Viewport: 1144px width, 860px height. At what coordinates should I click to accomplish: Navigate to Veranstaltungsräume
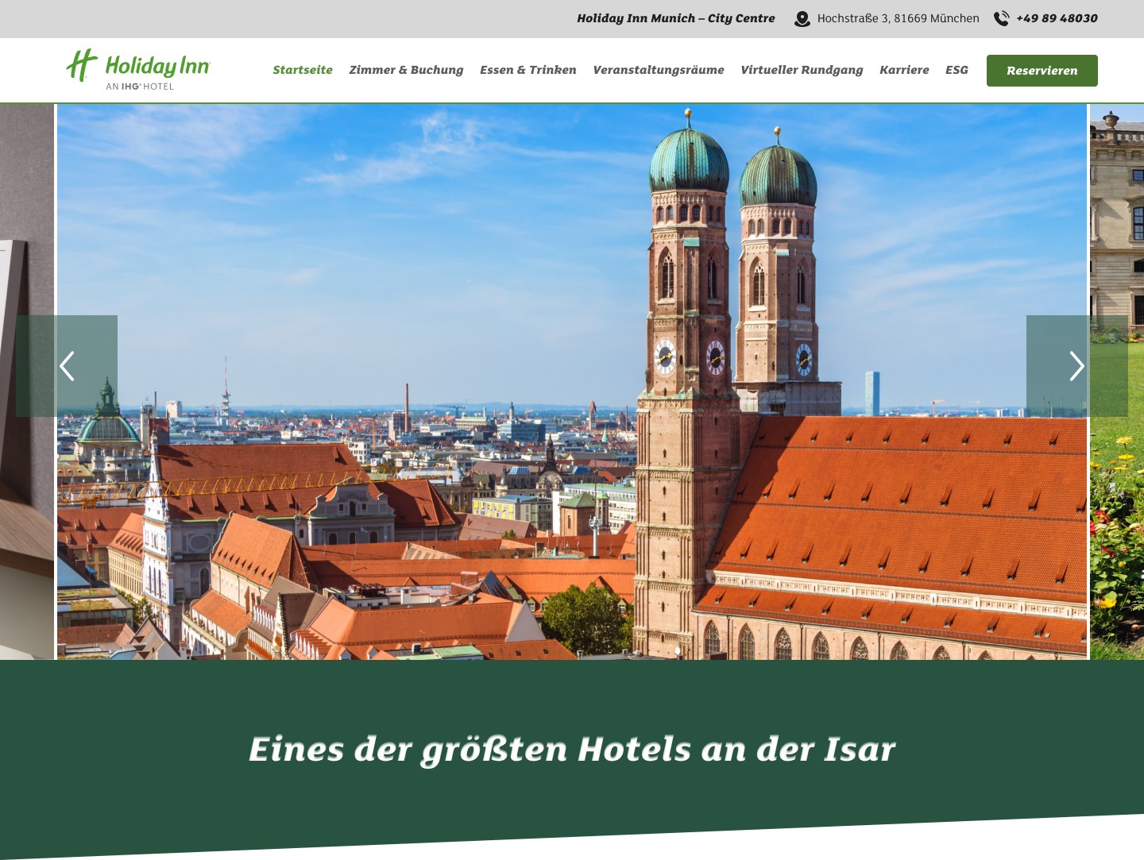point(659,70)
